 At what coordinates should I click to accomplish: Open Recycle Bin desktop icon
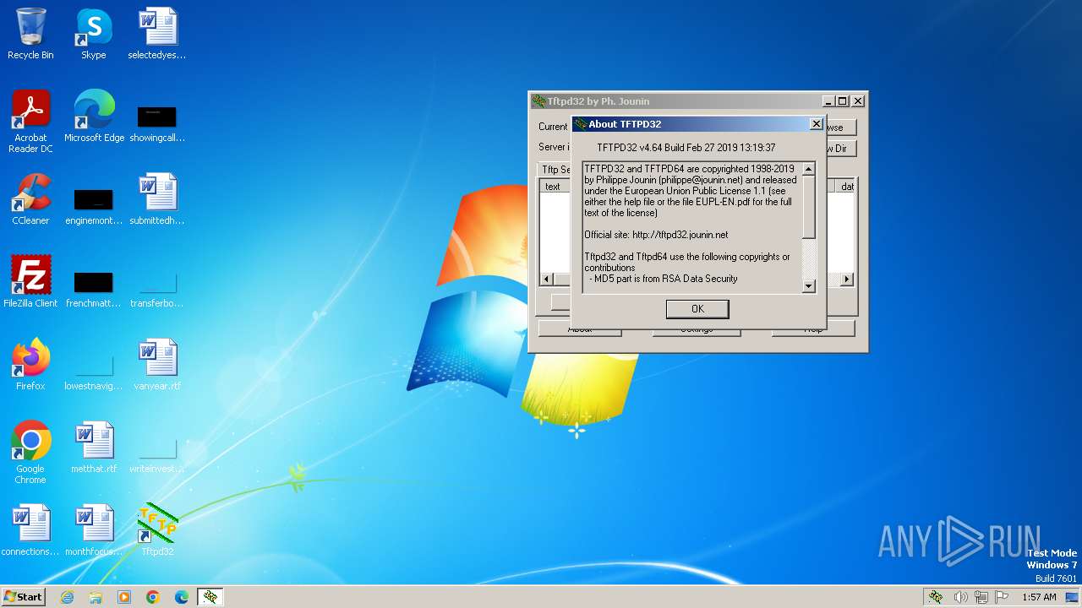(x=30, y=34)
